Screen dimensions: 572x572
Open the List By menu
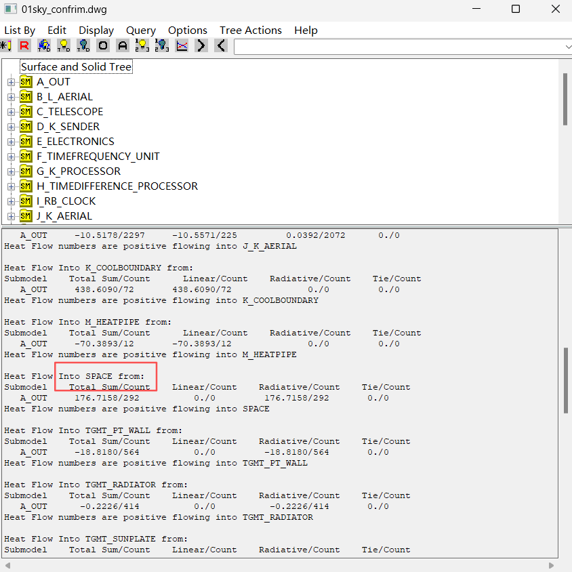(20, 30)
